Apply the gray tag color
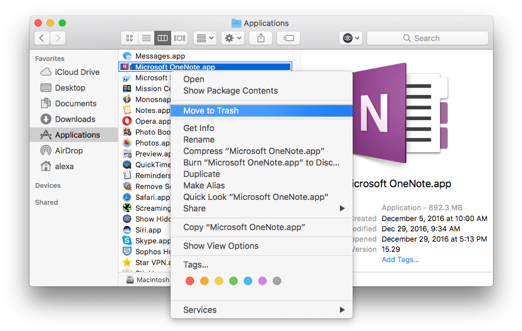 coord(277,281)
